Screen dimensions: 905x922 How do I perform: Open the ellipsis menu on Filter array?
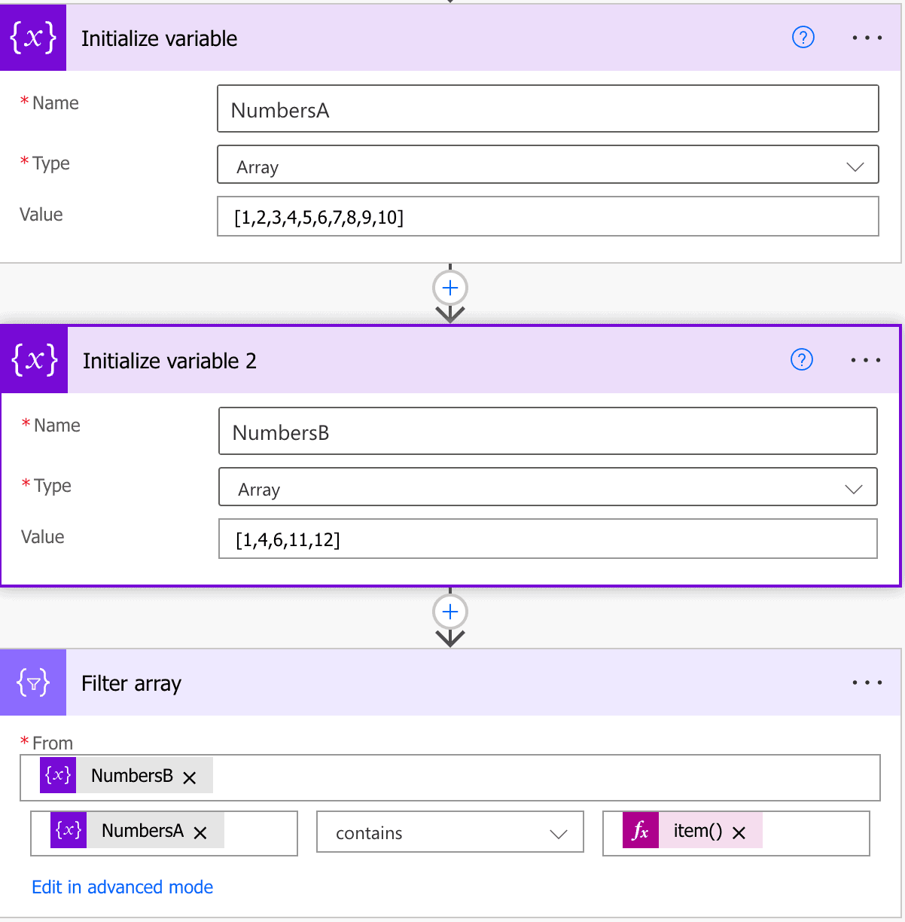(x=867, y=682)
